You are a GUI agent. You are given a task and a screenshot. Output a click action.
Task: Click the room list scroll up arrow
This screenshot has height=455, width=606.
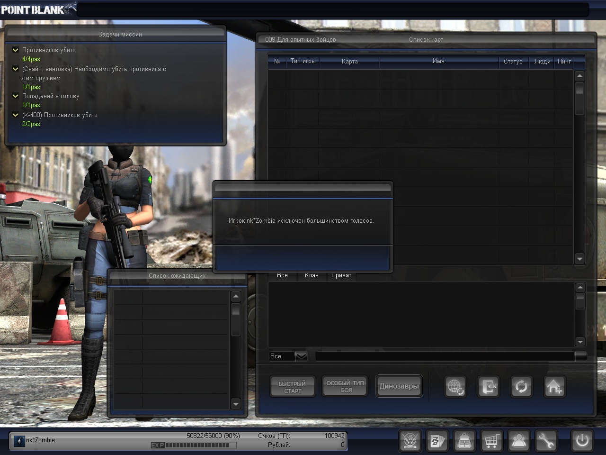[x=579, y=76]
